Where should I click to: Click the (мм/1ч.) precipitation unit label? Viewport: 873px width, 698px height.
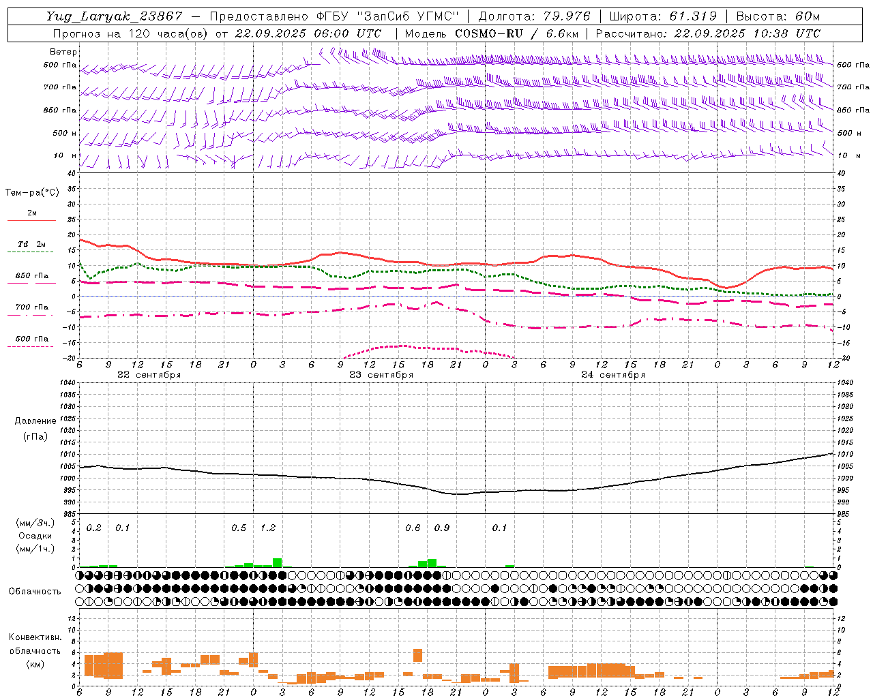tap(35, 549)
